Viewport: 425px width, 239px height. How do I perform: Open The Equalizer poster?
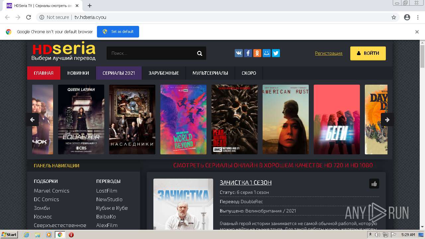[x=81, y=119]
